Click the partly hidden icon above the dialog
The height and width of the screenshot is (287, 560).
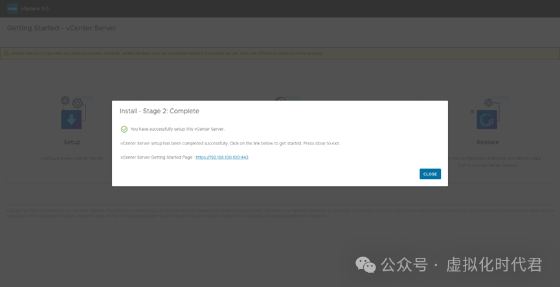(x=280, y=98)
